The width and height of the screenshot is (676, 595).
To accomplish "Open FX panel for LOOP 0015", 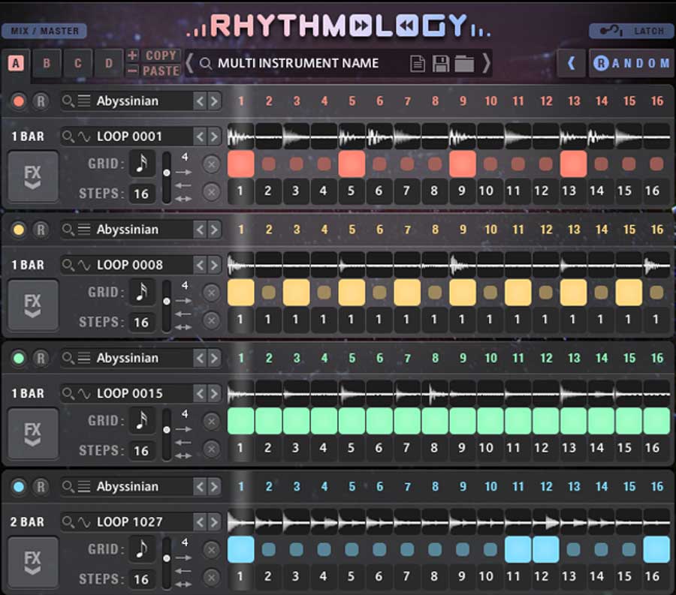I will (x=33, y=434).
